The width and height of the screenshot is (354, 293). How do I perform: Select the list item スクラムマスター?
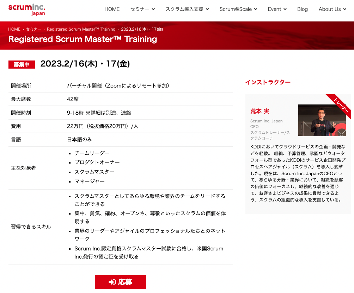(x=94, y=172)
